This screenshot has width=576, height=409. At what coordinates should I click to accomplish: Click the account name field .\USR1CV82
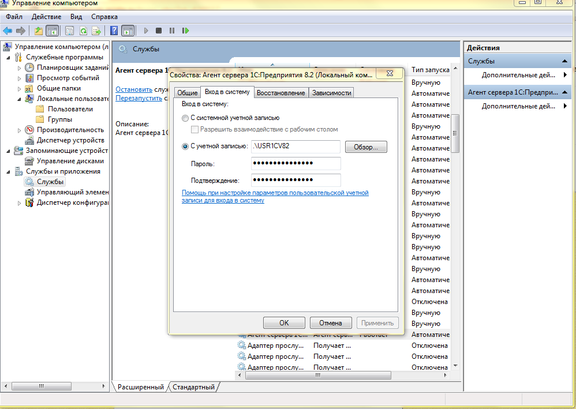point(296,147)
